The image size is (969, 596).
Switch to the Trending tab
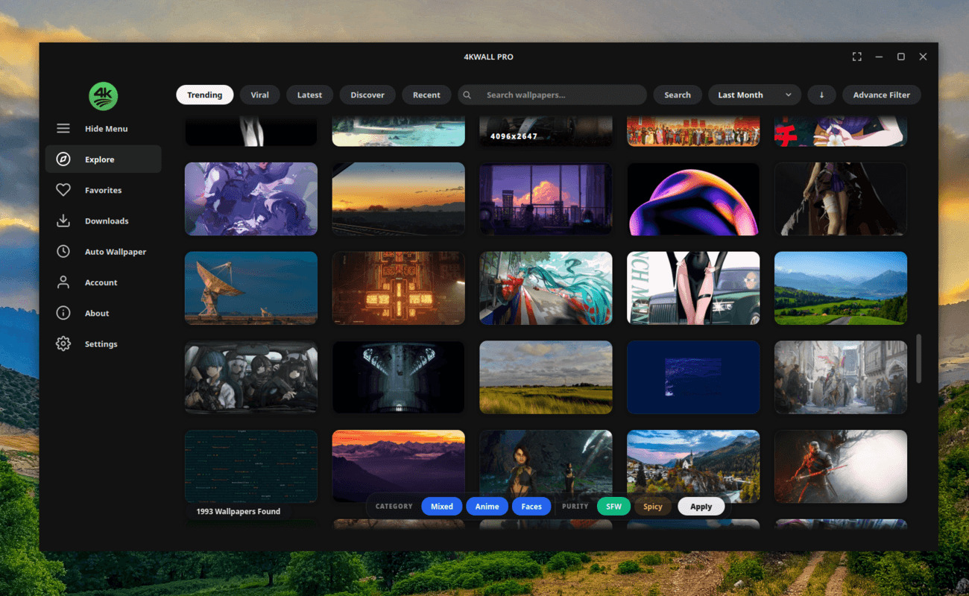[x=205, y=95]
